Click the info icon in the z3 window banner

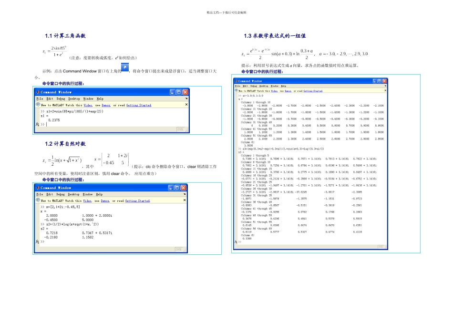237,90
